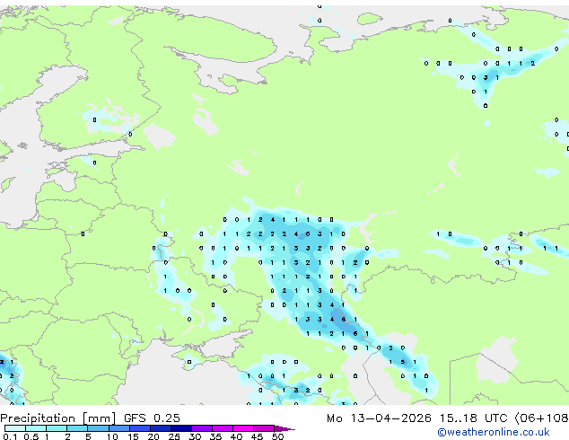Pick the 25–30 mm legend color

coord(180,428)
